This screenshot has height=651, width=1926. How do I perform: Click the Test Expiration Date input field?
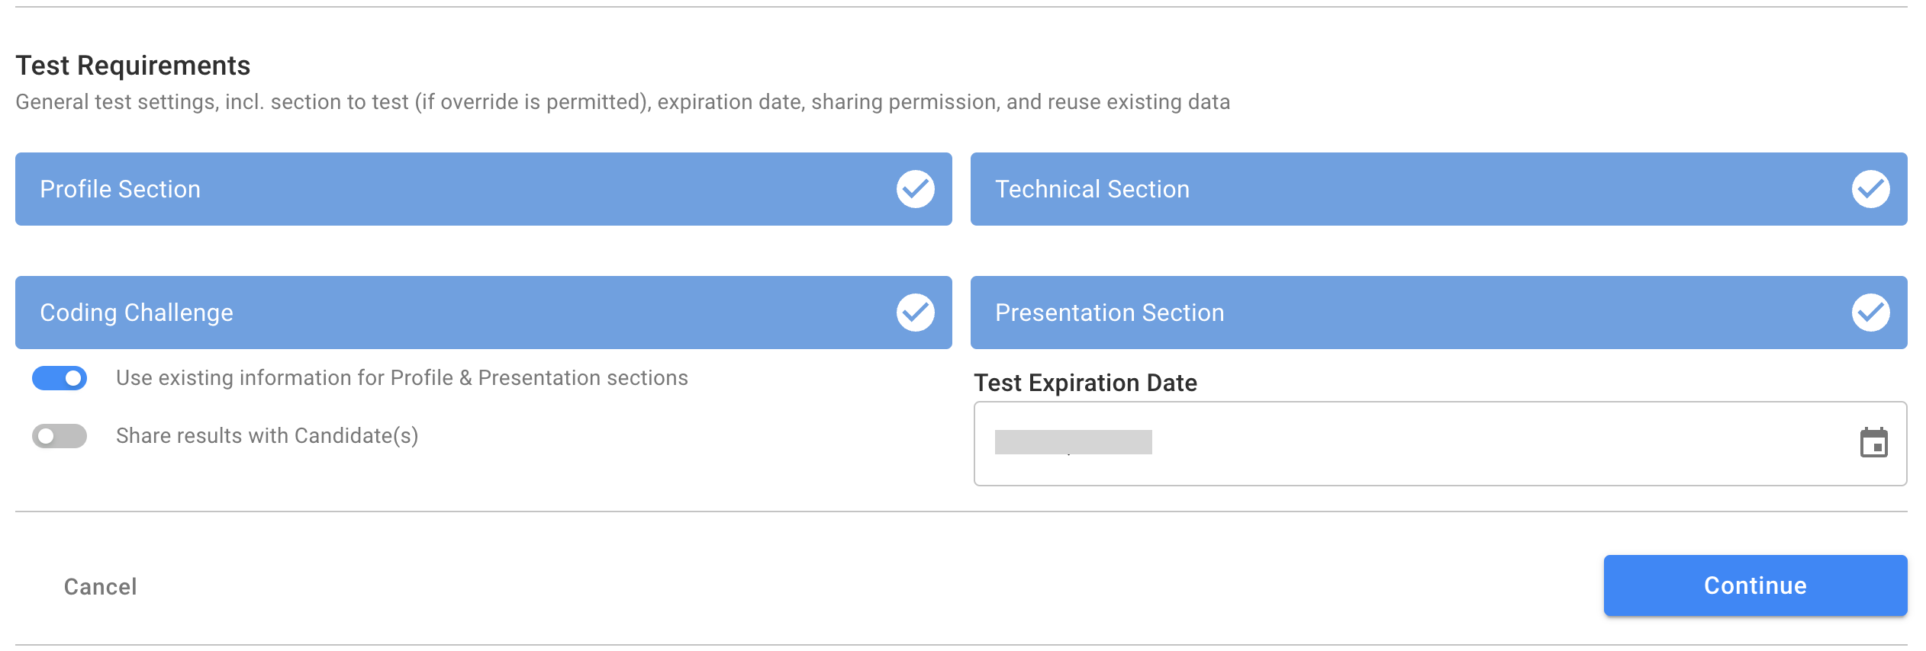coord(1441,444)
